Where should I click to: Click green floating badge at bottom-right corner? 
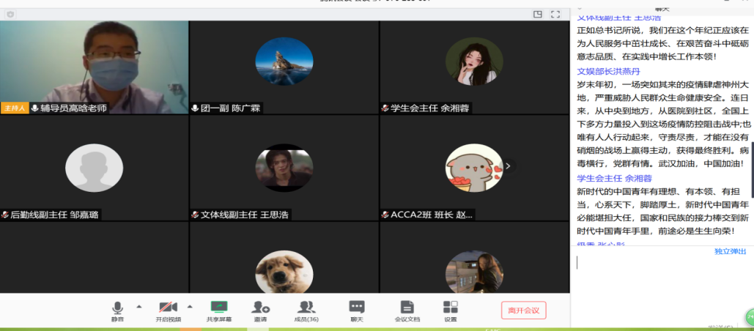pyautogui.click(x=750, y=317)
